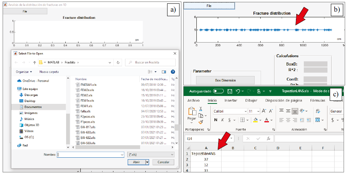Select the format painter brush icon
Viewport: 347px width, 175px height.
[x=201, y=122]
